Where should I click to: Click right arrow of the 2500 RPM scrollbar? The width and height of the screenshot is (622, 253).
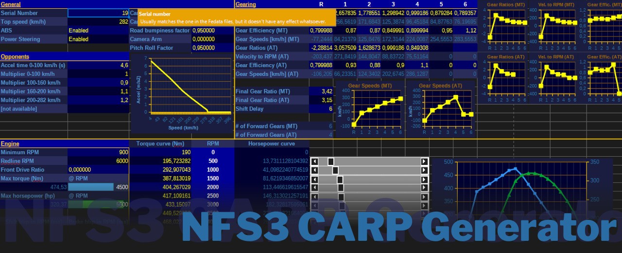[425, 197]
